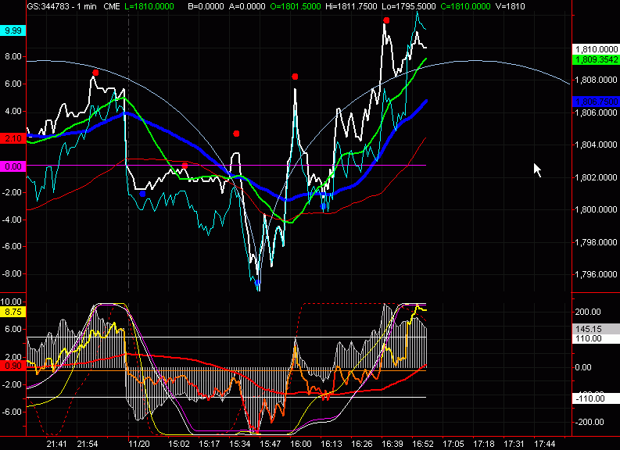The height and width of the screenshot is (450, 620).
Task: Click the gray 145.15 histogram value tag
Action: pyautogui.click(x=596, y=329)
